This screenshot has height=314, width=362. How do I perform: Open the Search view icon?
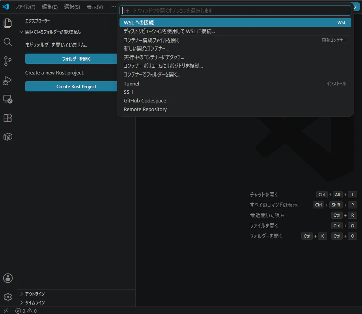click(7, 42)
